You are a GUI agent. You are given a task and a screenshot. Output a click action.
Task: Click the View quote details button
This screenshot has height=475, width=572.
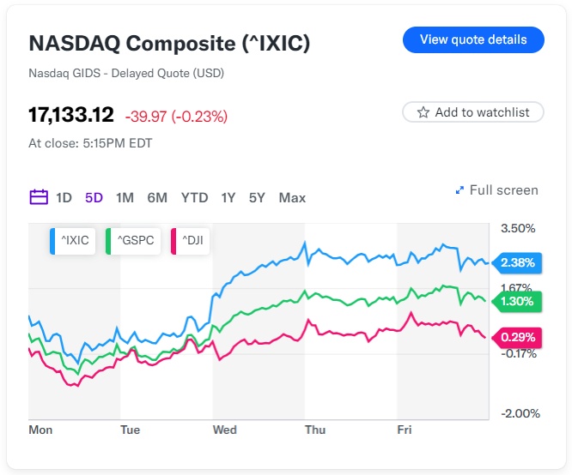point(473,39)
